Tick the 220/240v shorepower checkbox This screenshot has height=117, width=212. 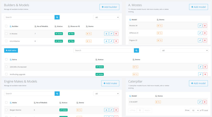[x=6, y=67]
